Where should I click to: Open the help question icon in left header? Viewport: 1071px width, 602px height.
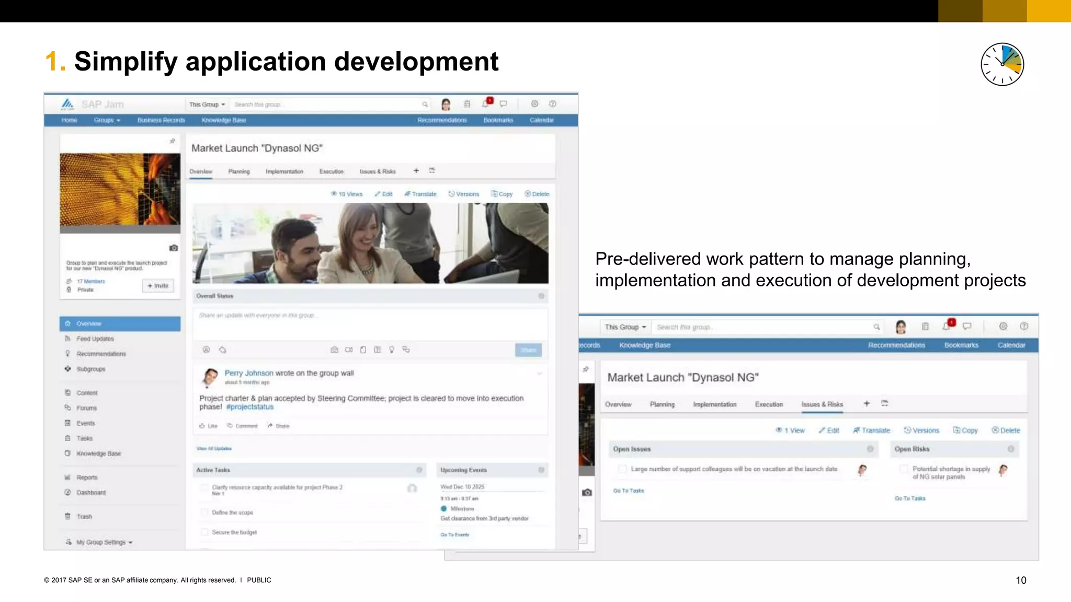point(553,104)
